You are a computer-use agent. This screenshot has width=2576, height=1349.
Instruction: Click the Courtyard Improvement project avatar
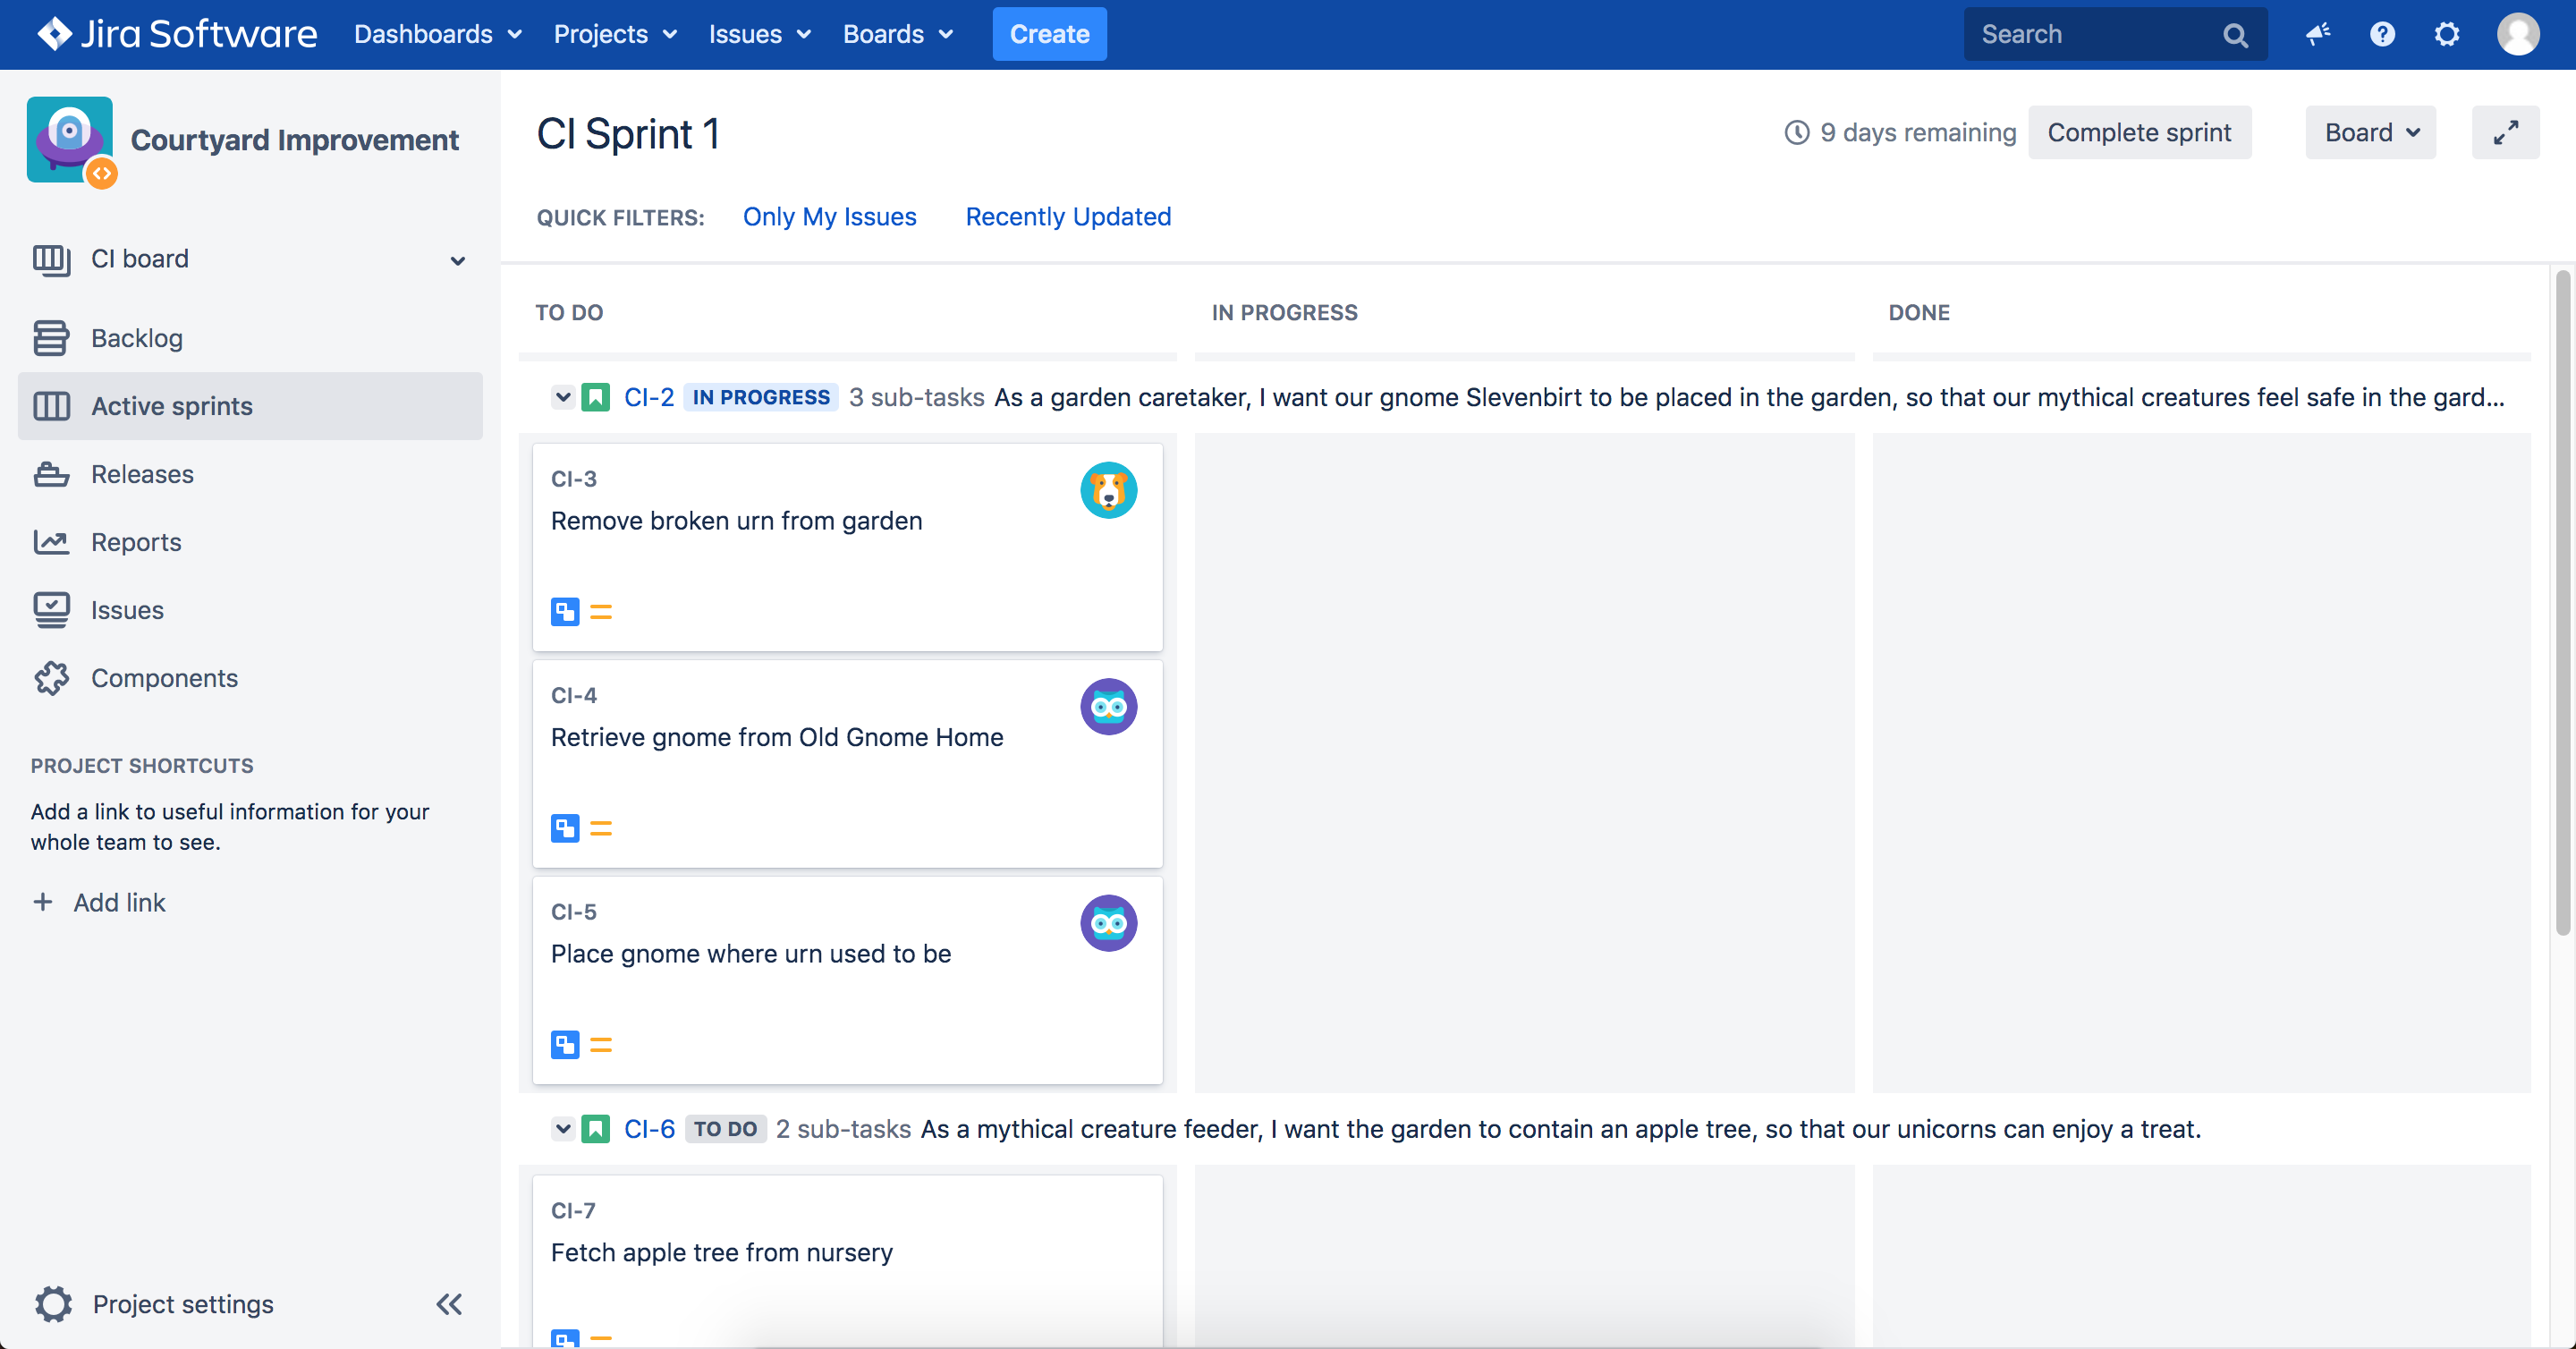pos(70,140)
